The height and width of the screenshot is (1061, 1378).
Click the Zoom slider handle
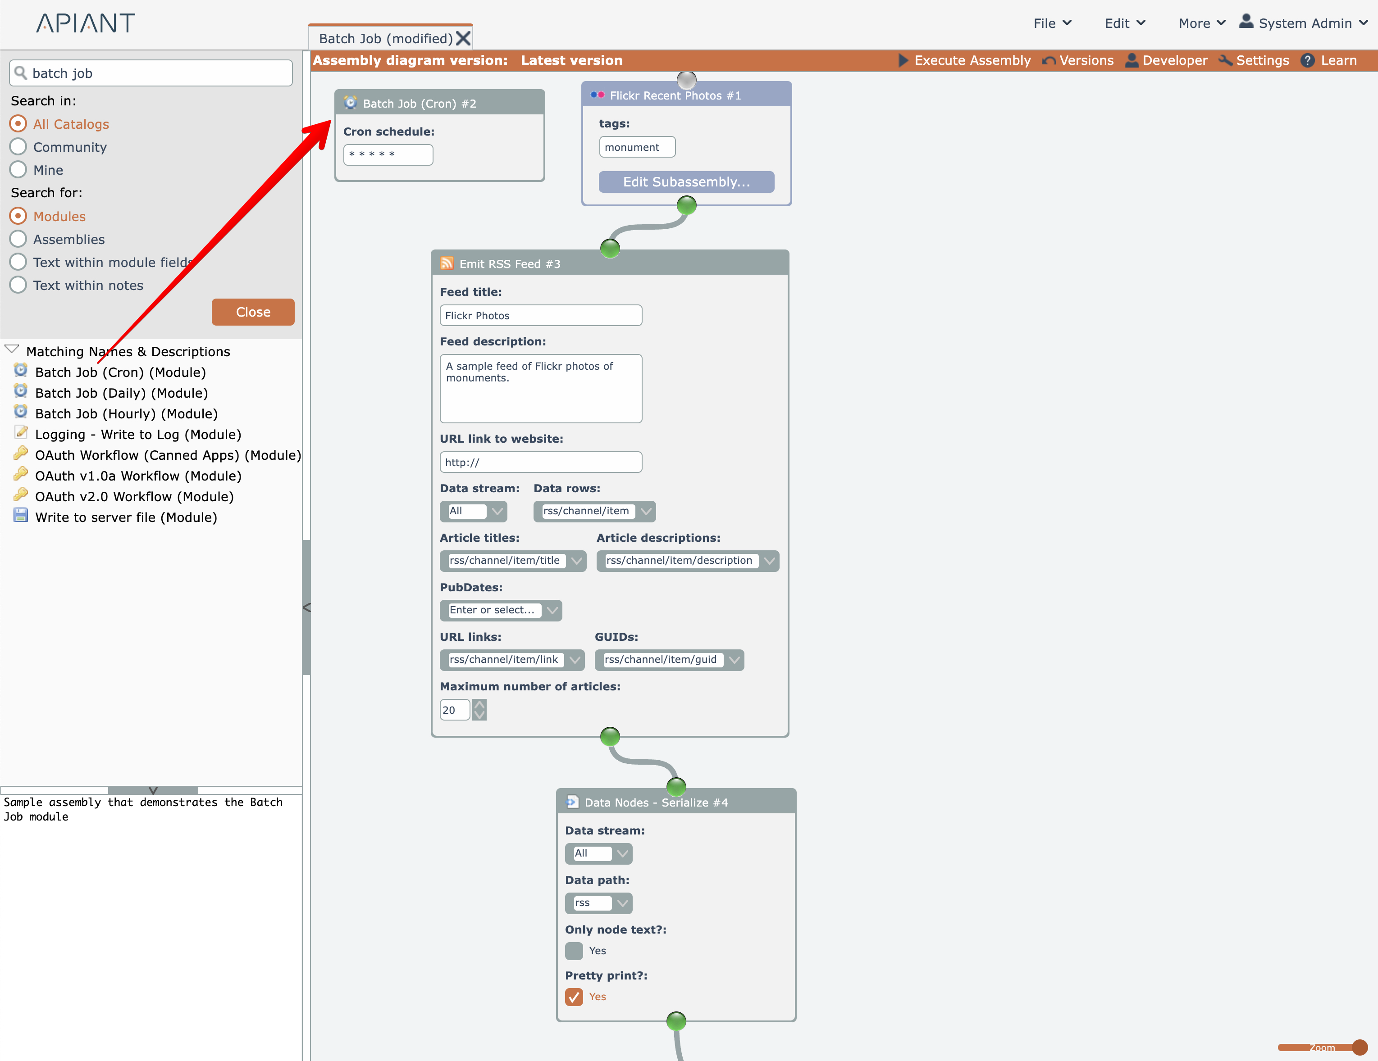click(x=1359, y=1047)
